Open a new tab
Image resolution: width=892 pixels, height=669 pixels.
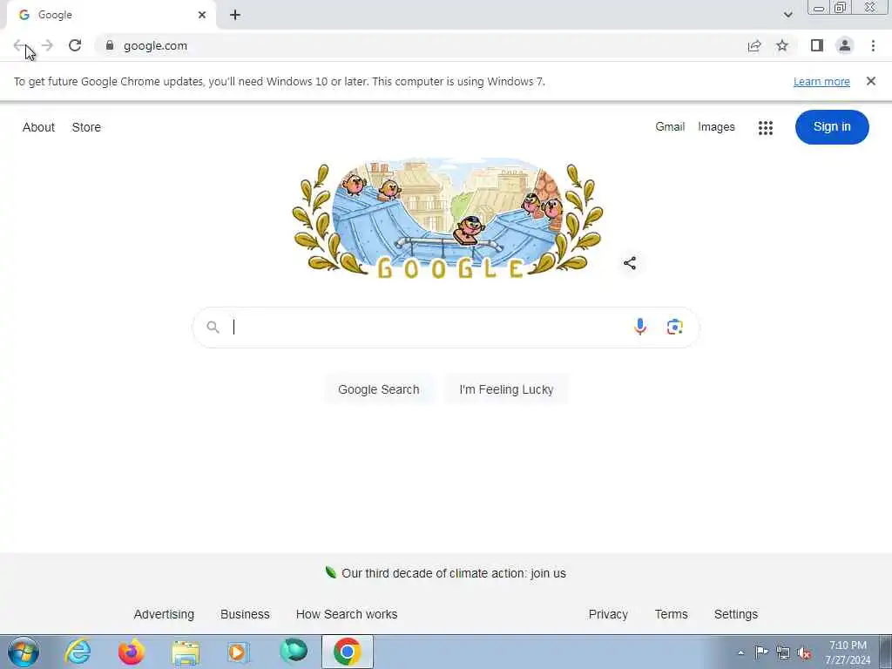tap(235, 16)
